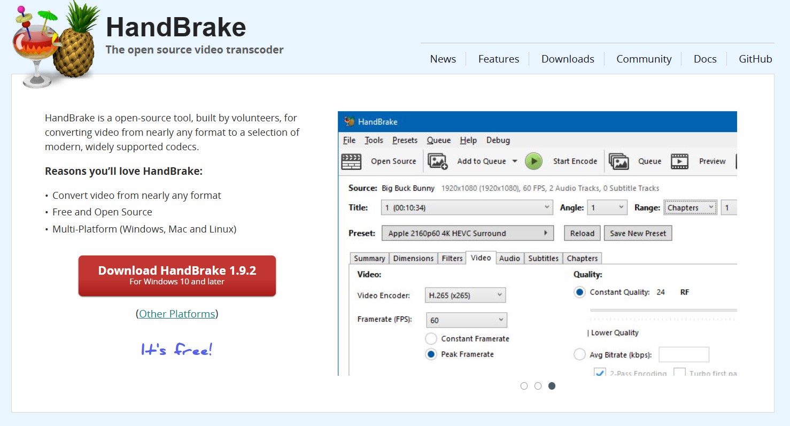Open the Help menu
This screenshot has height=426, width=790.
tap(468, 140)
